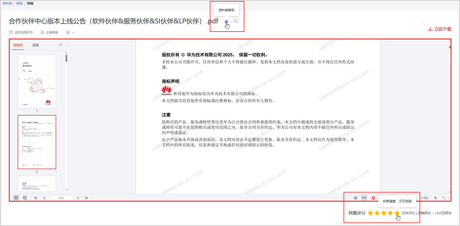
Task: Open 资料库 breadcrumb link
Action: pos(7,3)
